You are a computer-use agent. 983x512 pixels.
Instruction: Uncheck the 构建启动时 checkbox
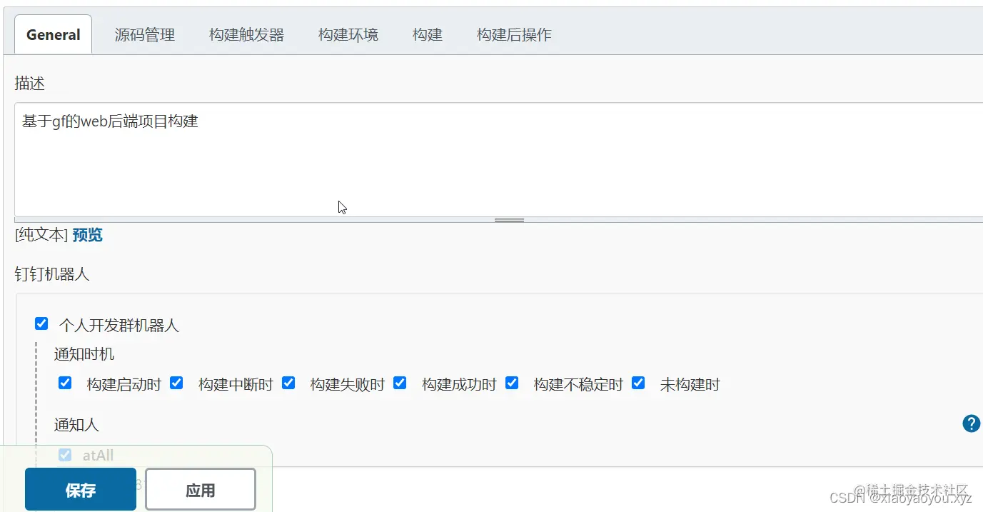(x=65, y=383)
